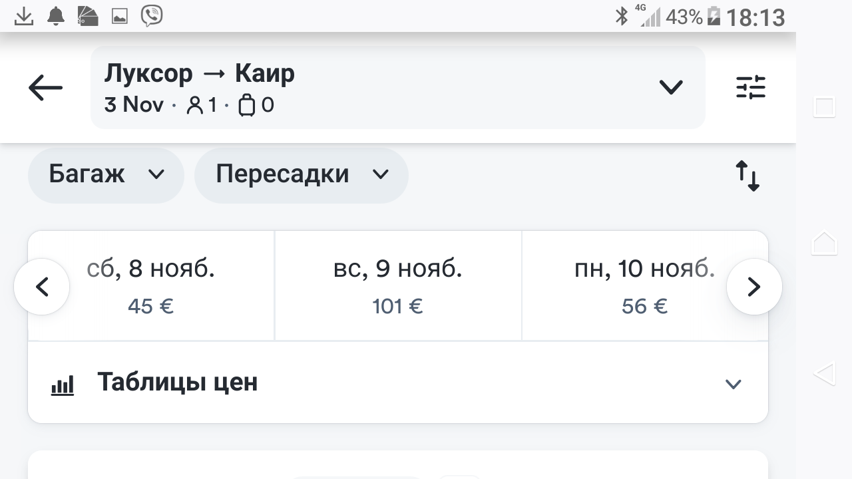Tap the Android home button
Screen dimensions: 852x479
pyautogui.click(x=824, y=242)
